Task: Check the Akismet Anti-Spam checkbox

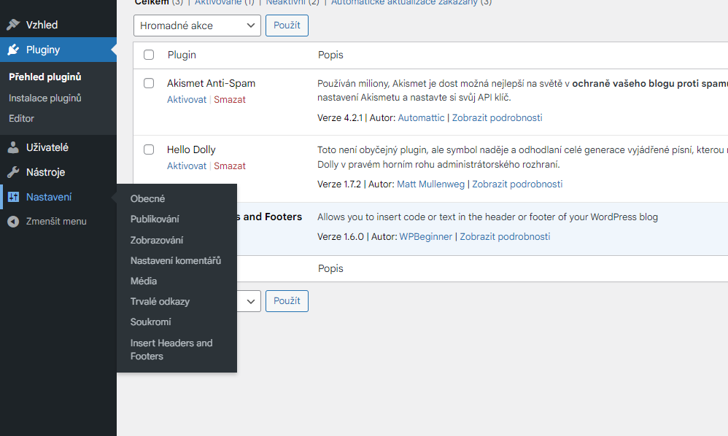Action: click(x=149, y=83)
